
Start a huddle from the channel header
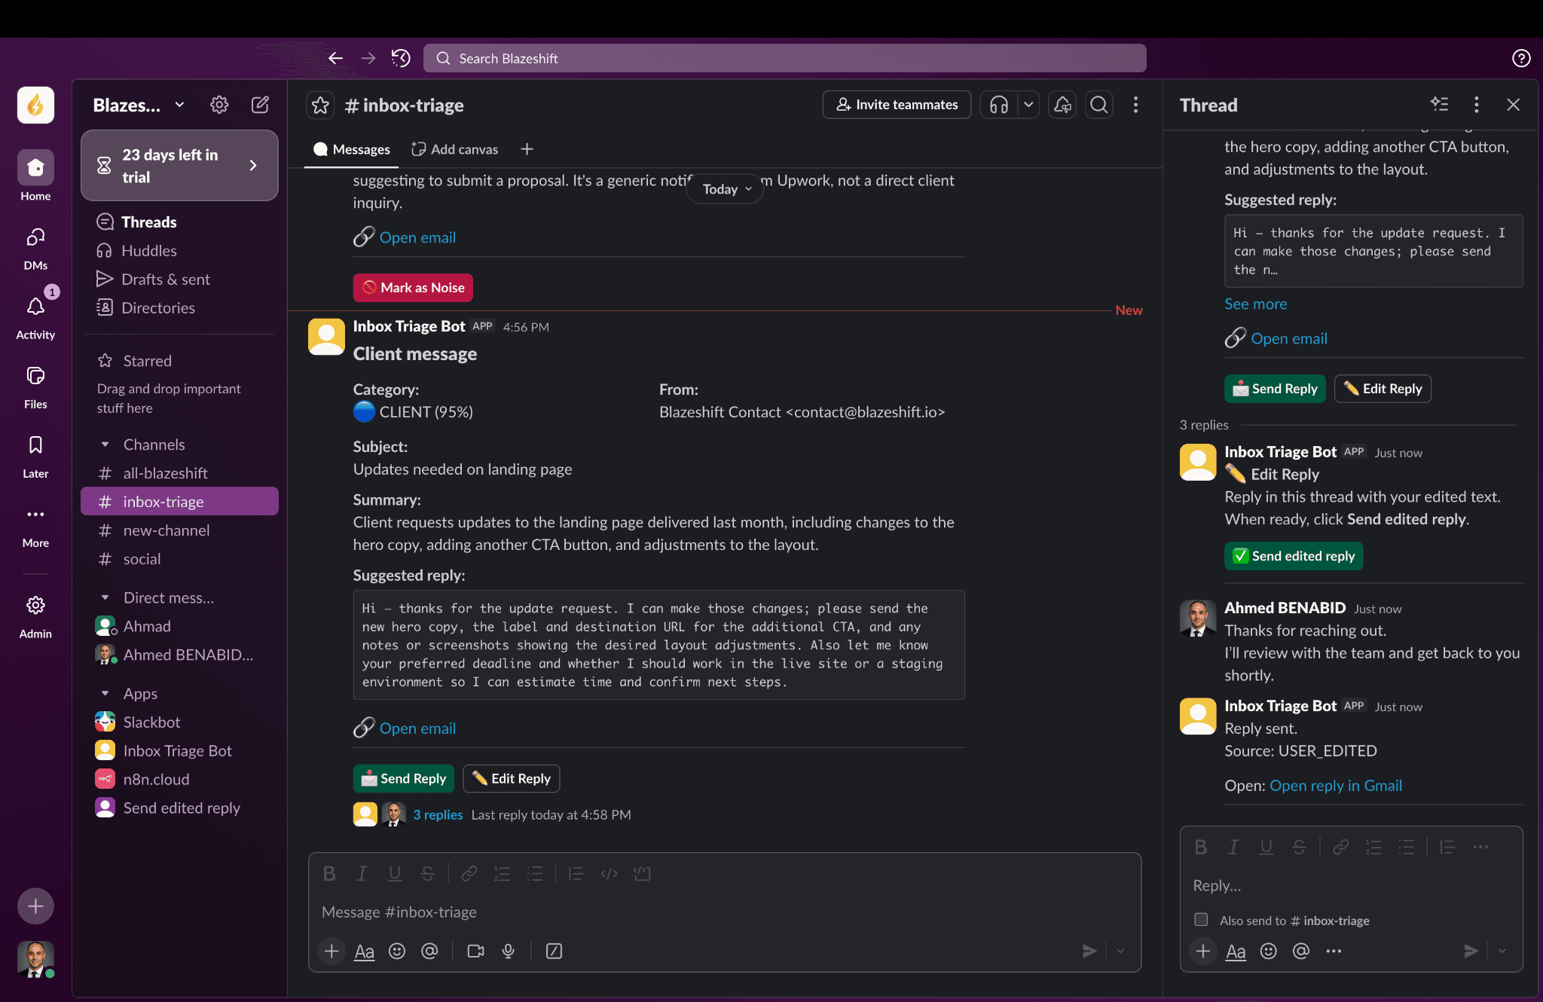pos(1000,105)
